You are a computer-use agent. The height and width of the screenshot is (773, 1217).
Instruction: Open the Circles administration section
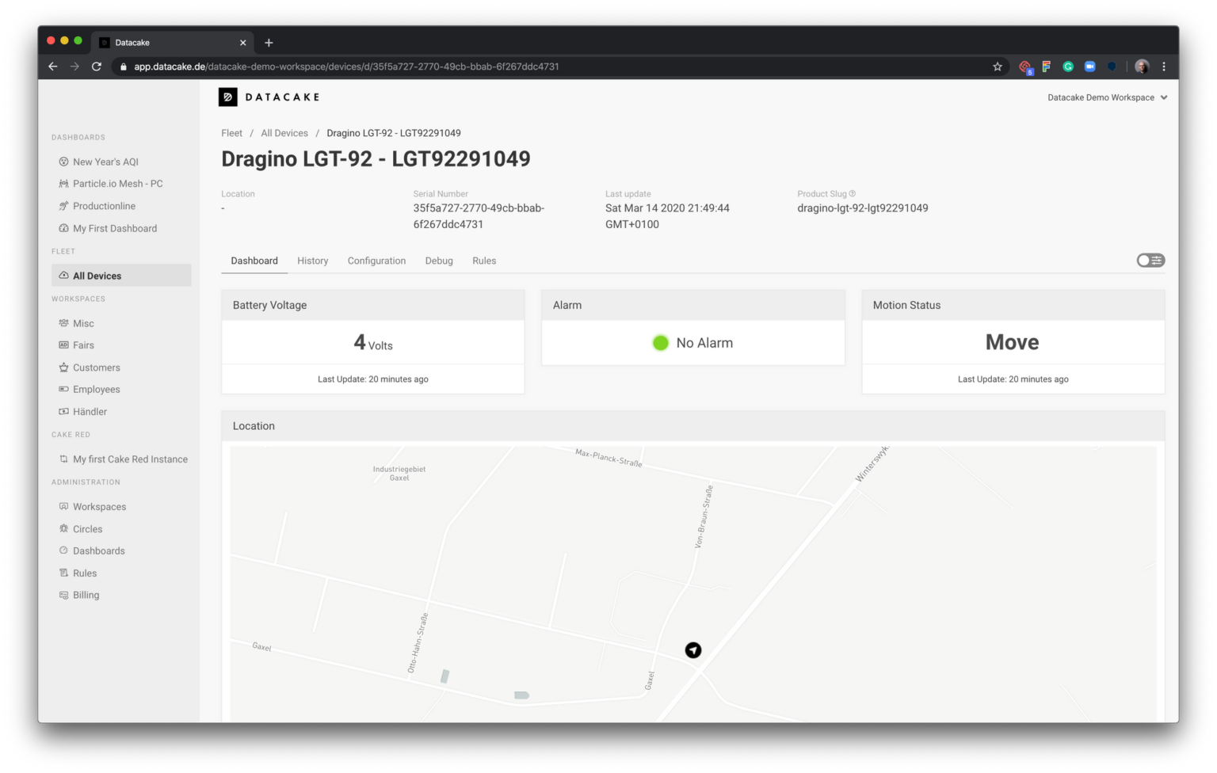(87, 528)
